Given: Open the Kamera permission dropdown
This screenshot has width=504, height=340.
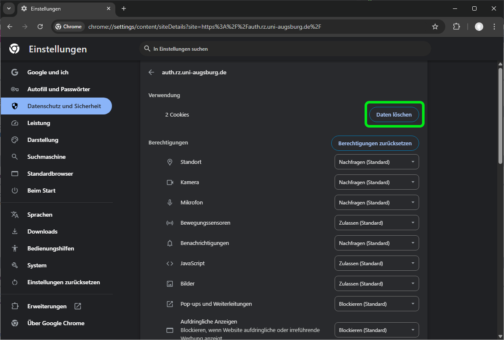Looking at the screenshot, I should [x=376, y=182].
